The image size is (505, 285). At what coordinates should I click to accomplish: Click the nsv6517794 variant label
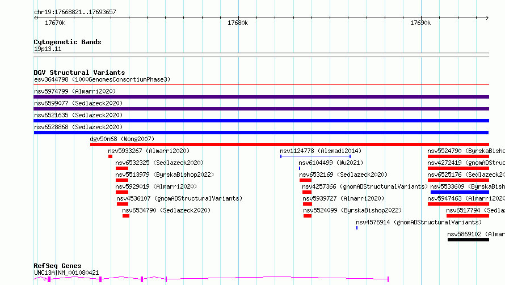click(x=475, y=210)
